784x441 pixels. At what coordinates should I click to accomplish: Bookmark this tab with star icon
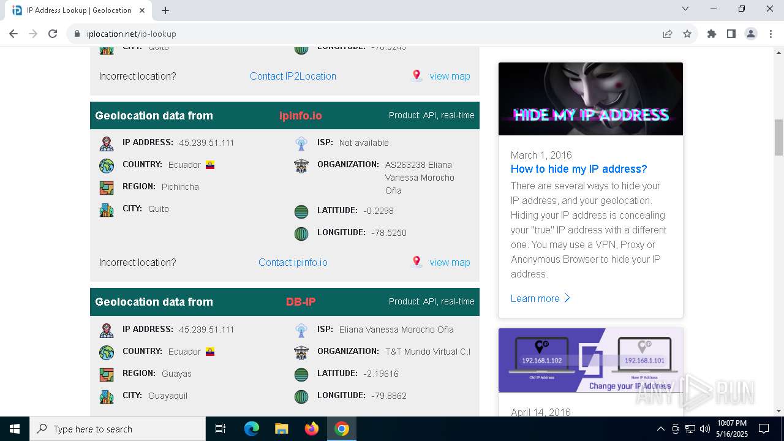click(687, 34)
